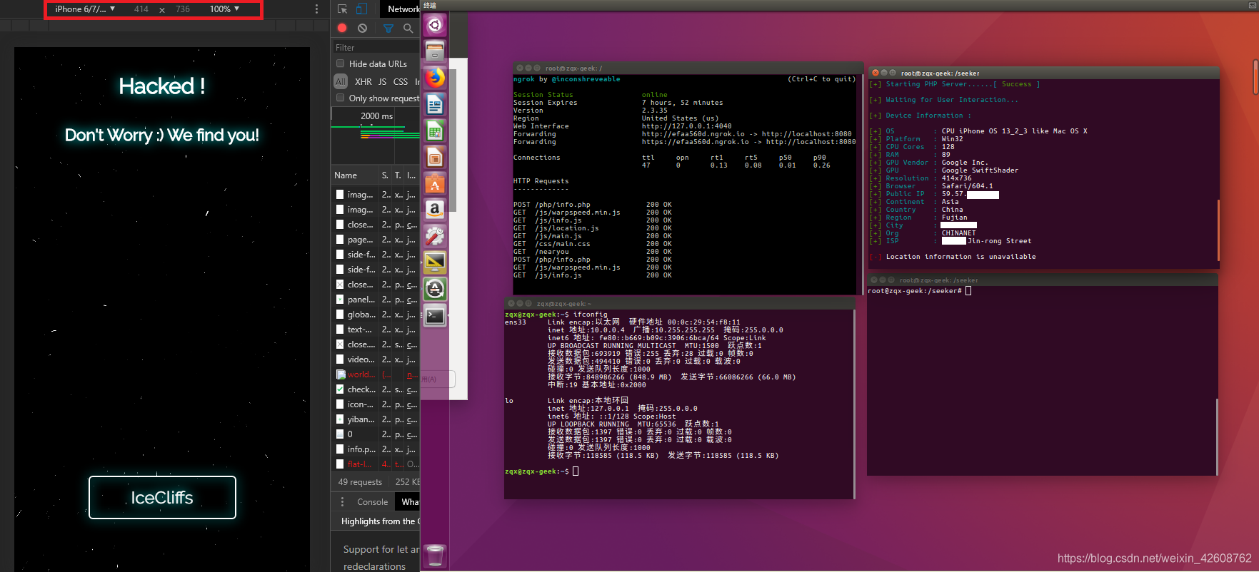The height and width of the screenshot is (572, 1259).
Task: Open network search magnifier
Action: pos(408,28)
